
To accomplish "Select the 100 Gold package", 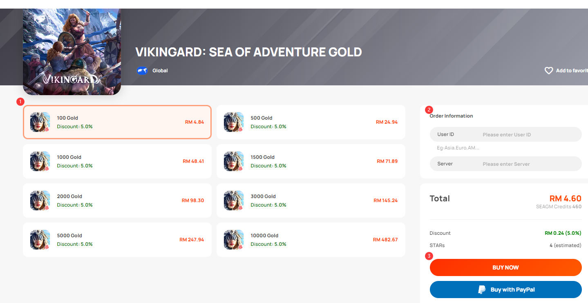I will (117, 122).
